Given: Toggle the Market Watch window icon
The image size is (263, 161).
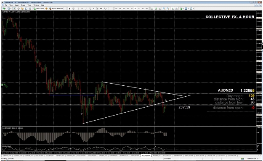Looking at the screenshot, I should (15, 8).
